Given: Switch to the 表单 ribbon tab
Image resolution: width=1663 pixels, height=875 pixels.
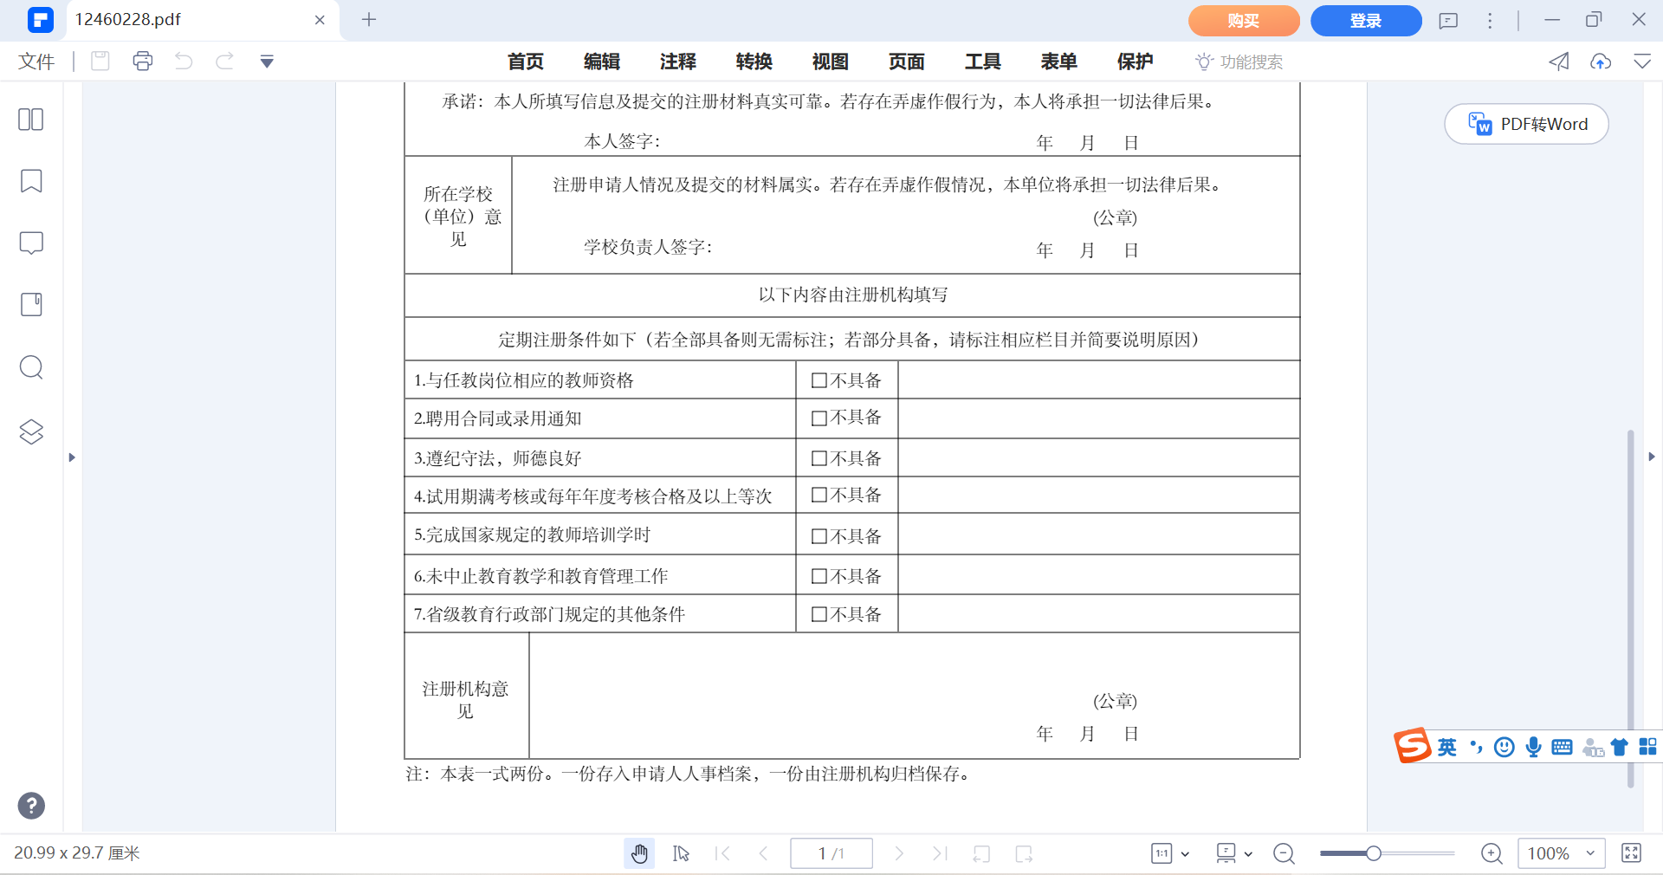Looking at the screenshot, I should [1058, 62].
